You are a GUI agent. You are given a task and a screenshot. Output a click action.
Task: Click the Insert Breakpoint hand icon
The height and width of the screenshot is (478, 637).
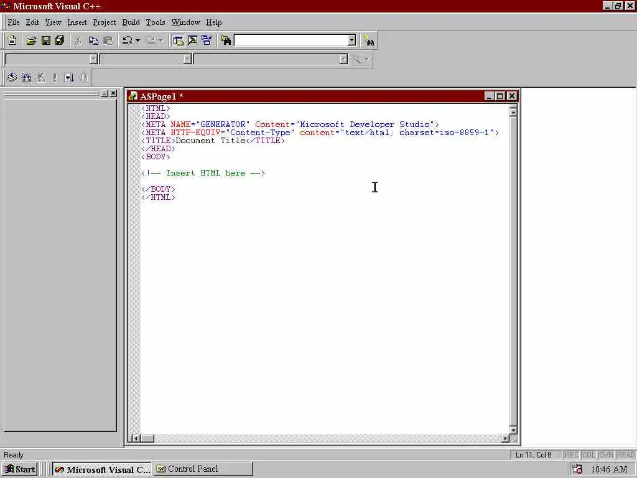point(83,78)
